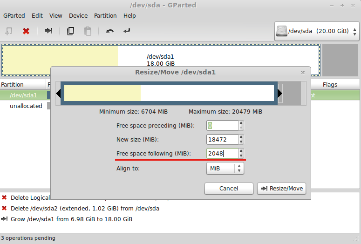The image size is (361, 244).
Task: Confirm with the Resize/Move button
Action: tap(281, 189)
